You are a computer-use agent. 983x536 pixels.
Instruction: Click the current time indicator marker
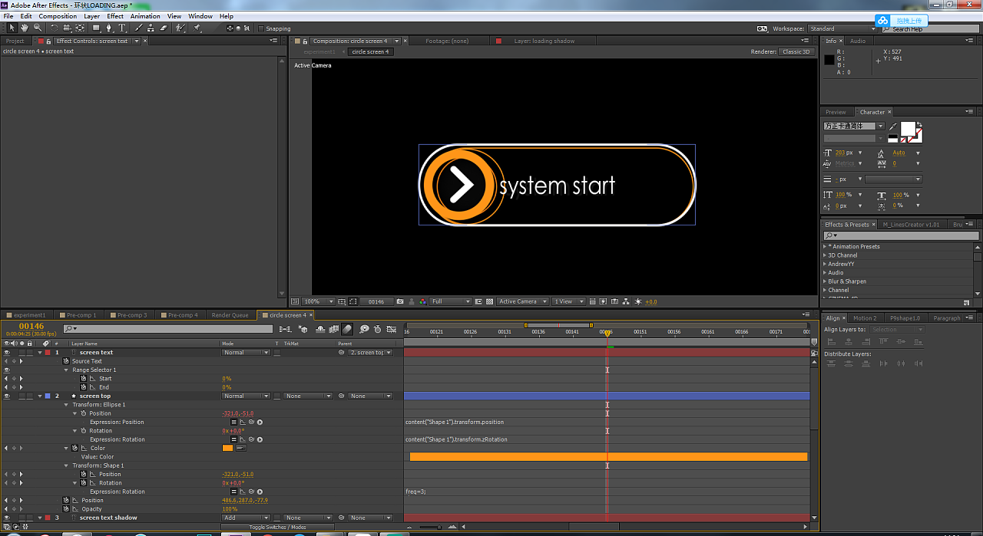607,334
